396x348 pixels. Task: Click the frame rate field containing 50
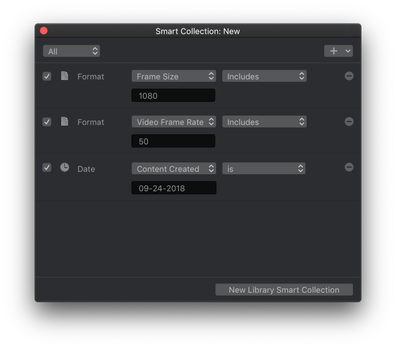point(173,141)
